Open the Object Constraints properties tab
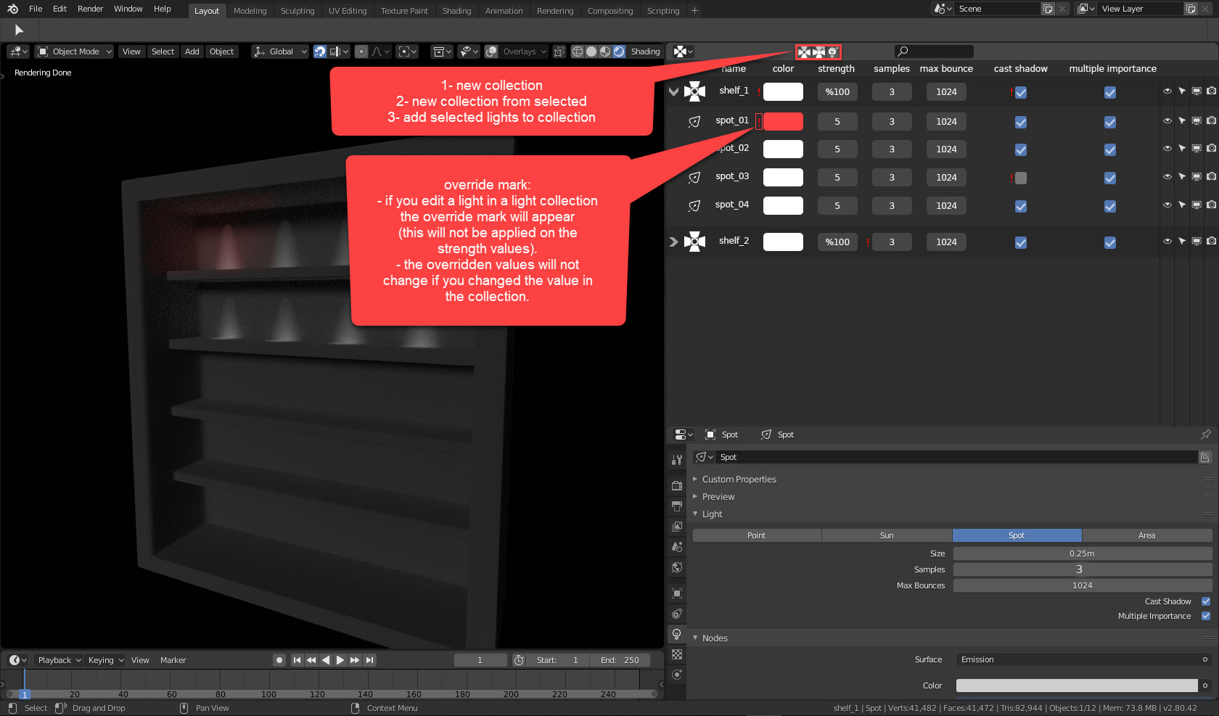 677,614
